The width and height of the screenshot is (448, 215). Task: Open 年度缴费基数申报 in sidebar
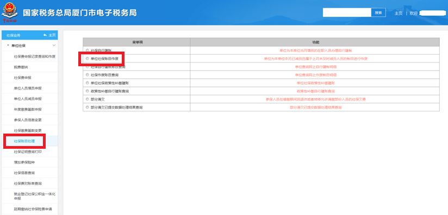pyautogui.click(x=28, y=110)
